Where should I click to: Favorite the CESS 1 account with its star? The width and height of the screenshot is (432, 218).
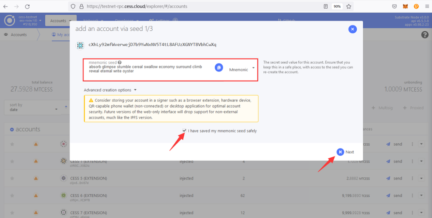coord(12,161)
